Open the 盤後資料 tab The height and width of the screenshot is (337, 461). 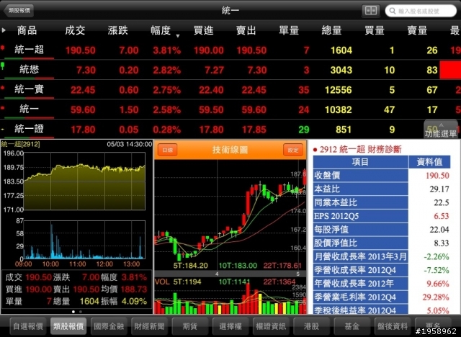pos(393,326)
